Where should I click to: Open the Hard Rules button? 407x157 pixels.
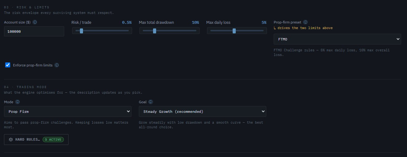click(36, 139)
